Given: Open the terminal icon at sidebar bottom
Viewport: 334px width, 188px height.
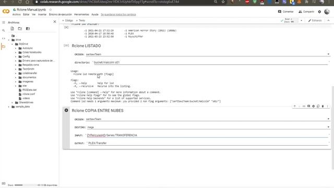Looking at the screenshot, I should pyautogui.click(x=4, y=183).
